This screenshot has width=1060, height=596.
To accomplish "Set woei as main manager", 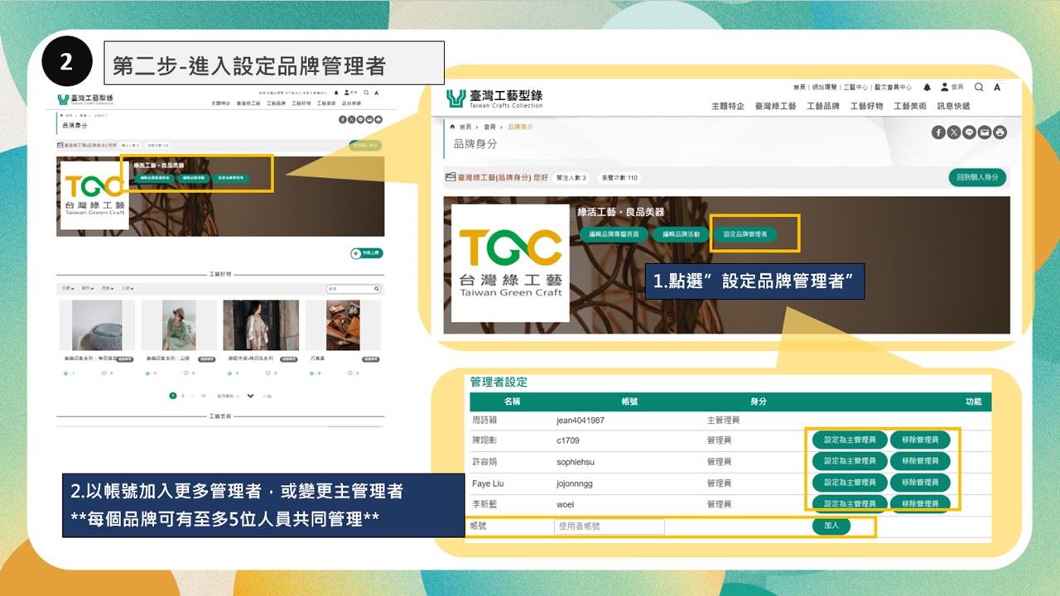I will (850, 503).
